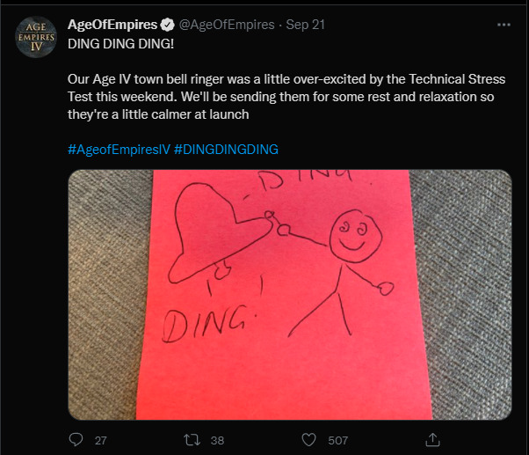Open the share tweet icon

(x=431, y=439)
